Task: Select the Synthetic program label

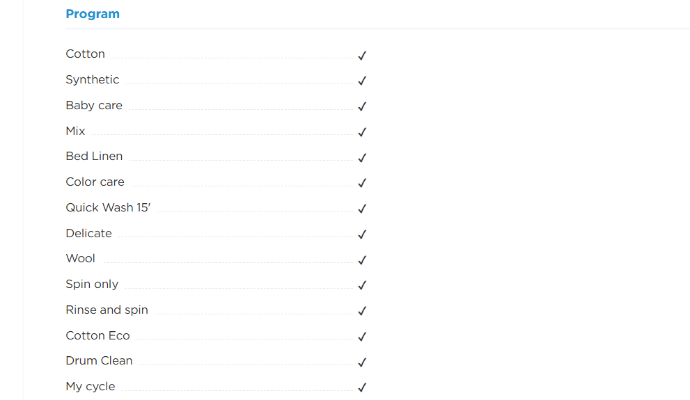Action: pyautogui.click(x=93, y=79)
